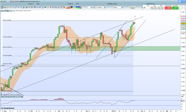
Task: Choose the vertical line drawing tool
Action: tap(21, 7)
